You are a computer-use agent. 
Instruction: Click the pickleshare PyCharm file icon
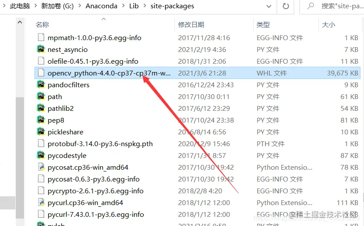coord(41,132)
